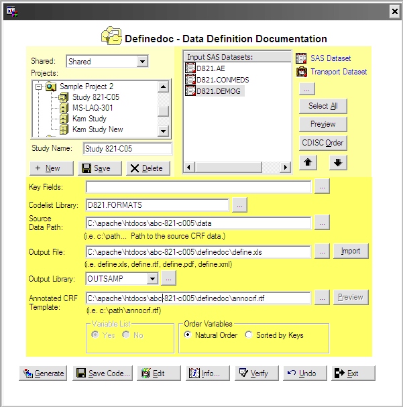Click the MS-LAQ-301 study icon
403x407 pixels.
(64, 108)
